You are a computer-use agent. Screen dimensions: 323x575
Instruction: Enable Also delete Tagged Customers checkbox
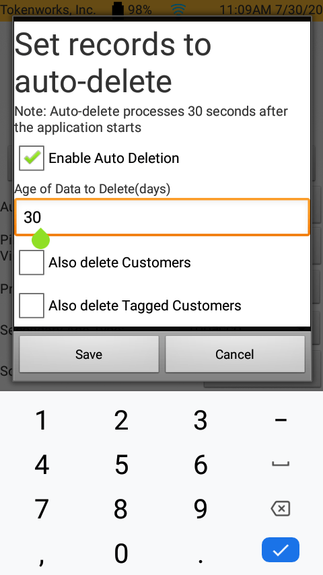tap(32, 306)
